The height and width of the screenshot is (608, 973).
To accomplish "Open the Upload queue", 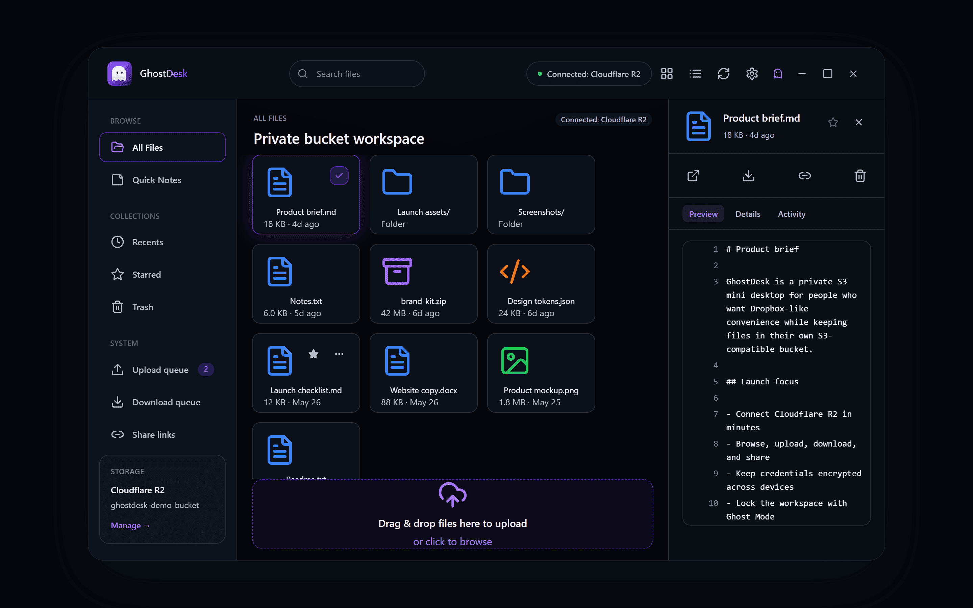I will [163, 370].
